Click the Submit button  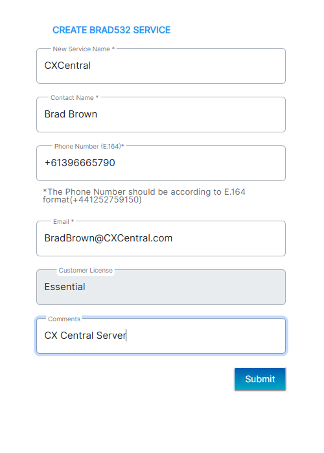[260, 379]
